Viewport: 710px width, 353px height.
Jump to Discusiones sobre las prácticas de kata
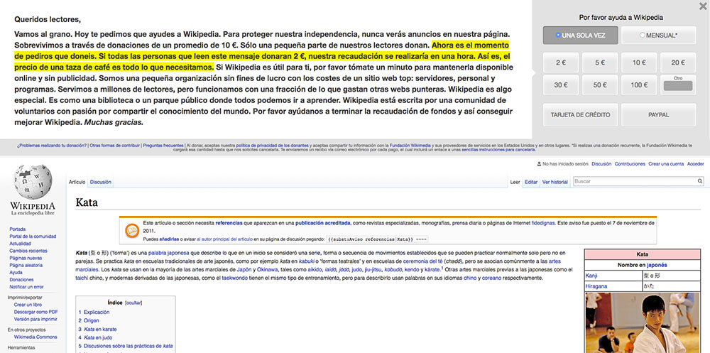click(x=126, y=346)
